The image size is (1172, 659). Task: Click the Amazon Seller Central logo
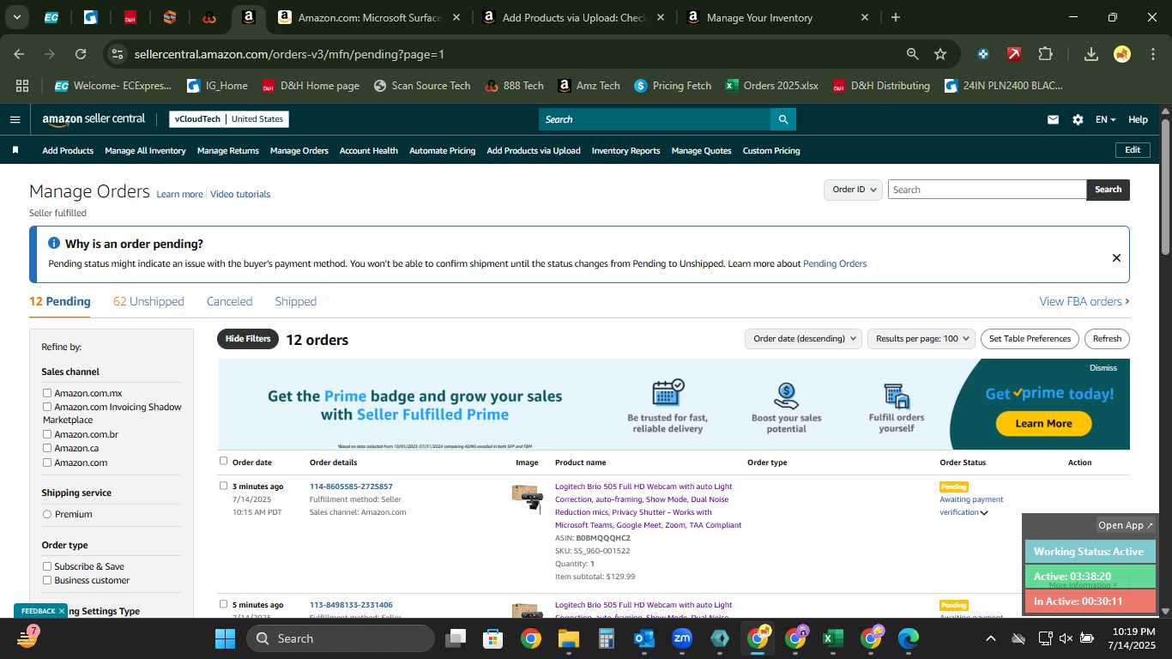tap(94, 119)
